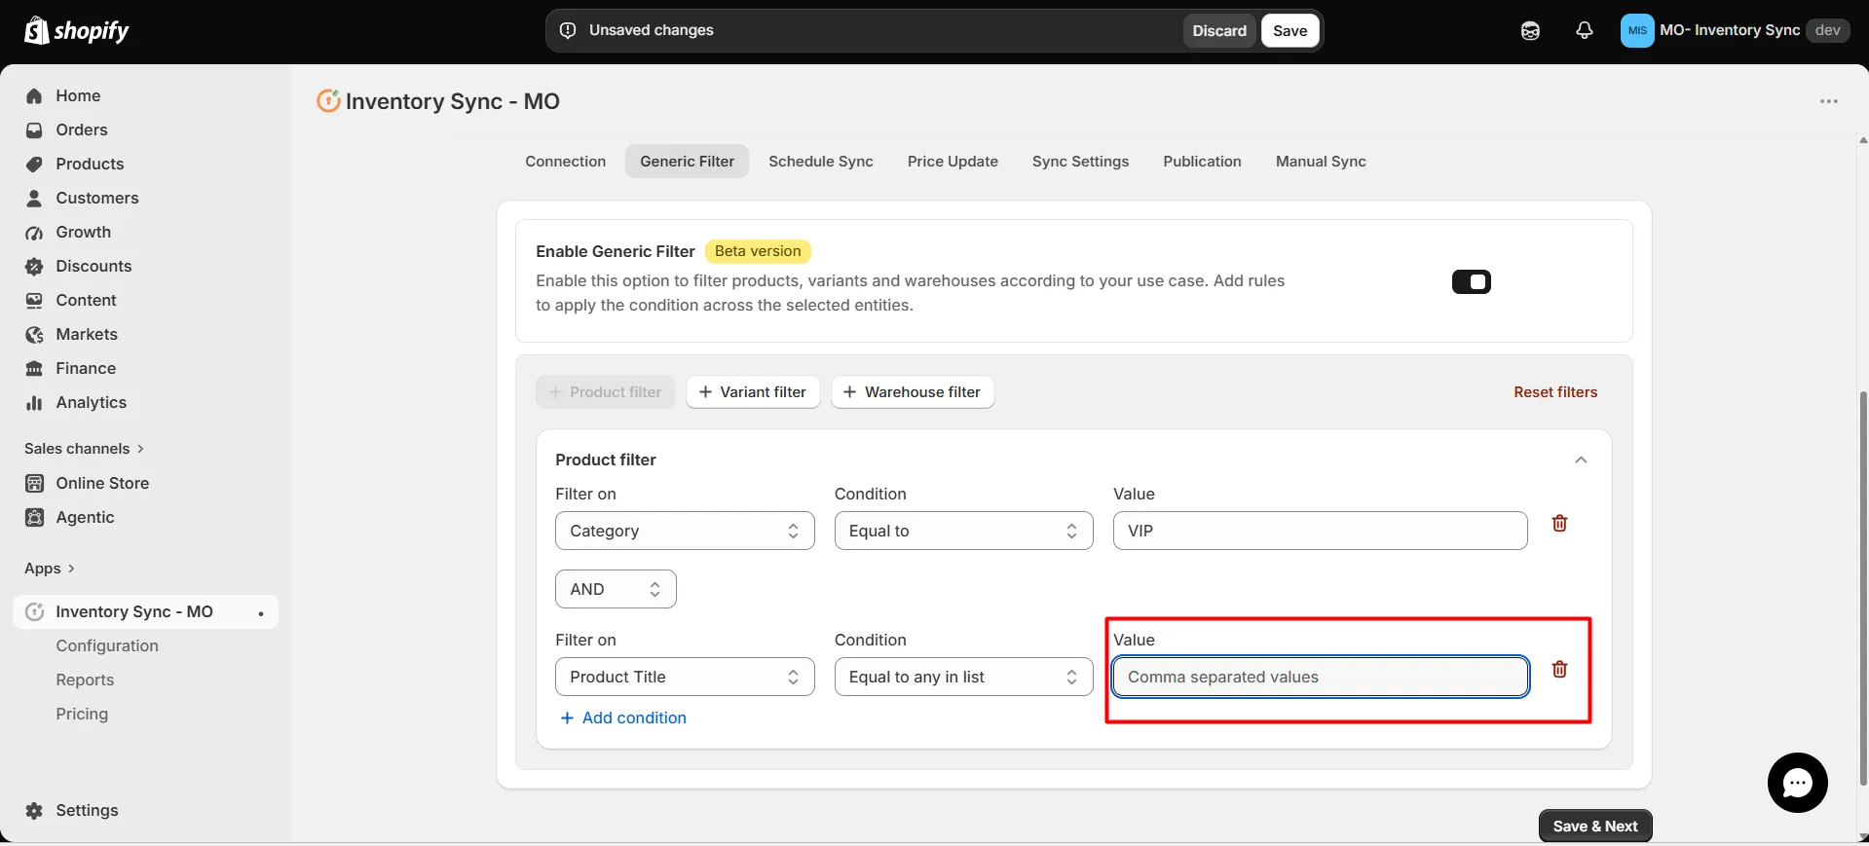
Task: Click the Inventory Sync app icon in the sidebar
Action: tap(34, 611)
